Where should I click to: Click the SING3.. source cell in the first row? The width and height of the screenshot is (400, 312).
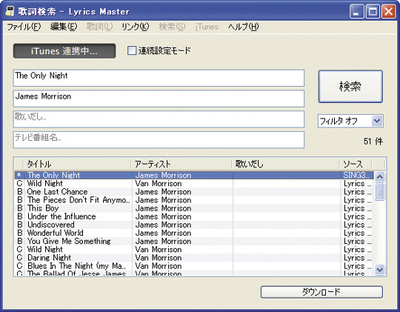click(356, 175)
